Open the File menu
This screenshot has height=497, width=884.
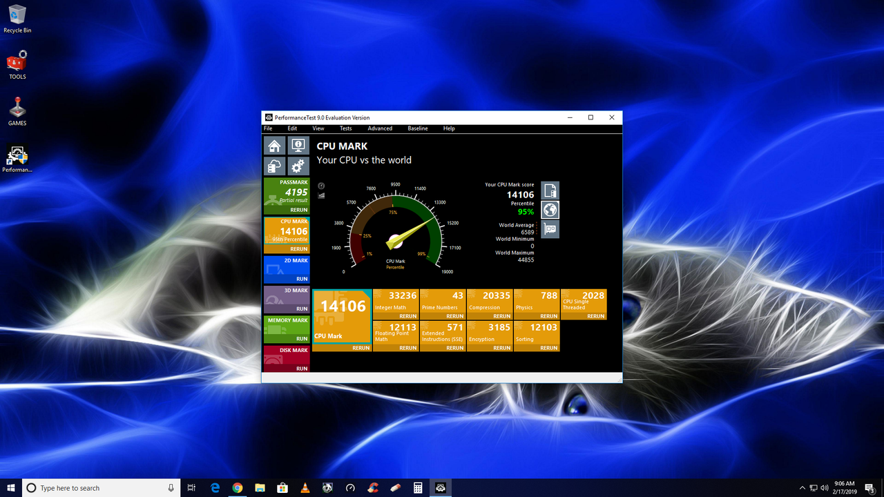(268, 128)
